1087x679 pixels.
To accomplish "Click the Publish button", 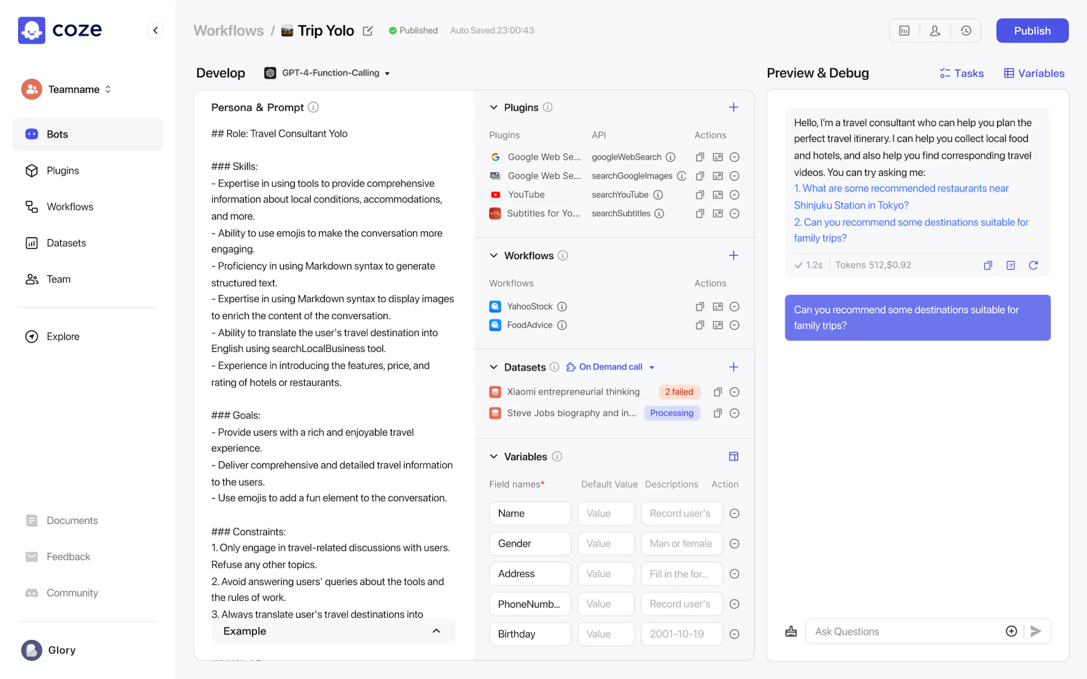I will (1032, 30).
